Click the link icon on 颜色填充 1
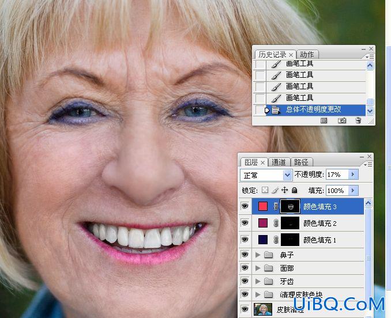The width and height of the screenshot is (391, 318). [276, 240]
